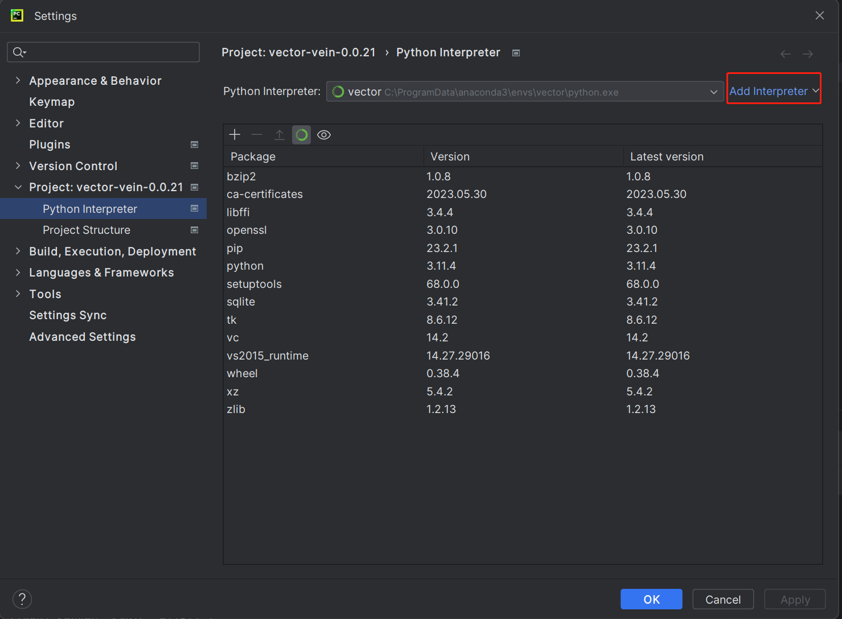Viewport: 842px width, 619px height.
Task: Click the uninstall package minus icon
Action: [x=257, y=135]
